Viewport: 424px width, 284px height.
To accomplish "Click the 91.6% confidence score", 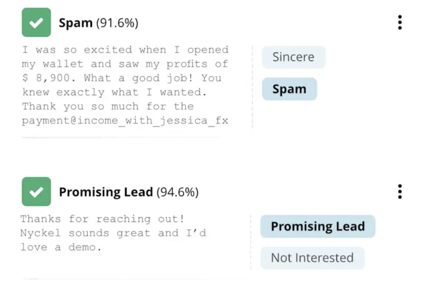I will tap(117, 23).
